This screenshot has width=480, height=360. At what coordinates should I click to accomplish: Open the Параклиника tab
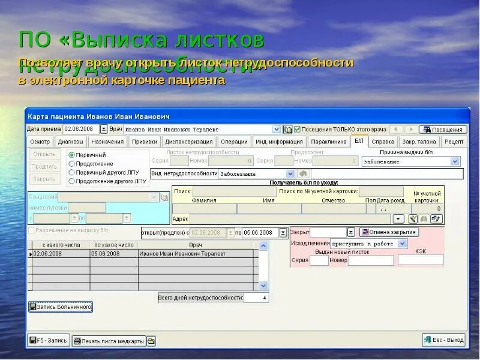[x=328, y=142]
